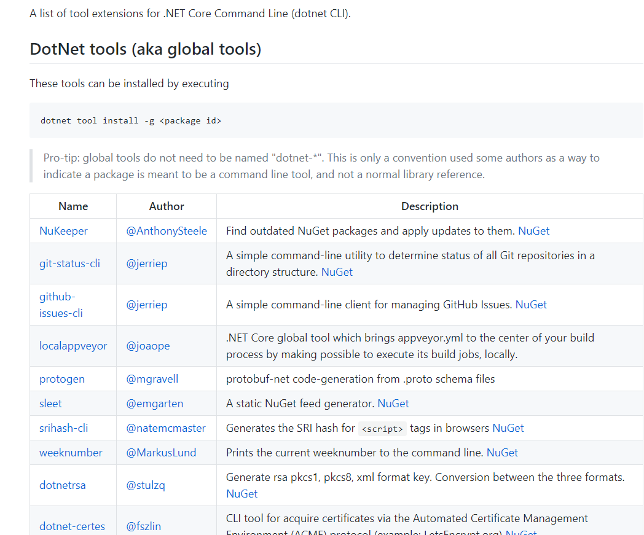Visit @natemcmaster author profile
The height and width of the screenshot is (535, 644).
tap(166, 428)
